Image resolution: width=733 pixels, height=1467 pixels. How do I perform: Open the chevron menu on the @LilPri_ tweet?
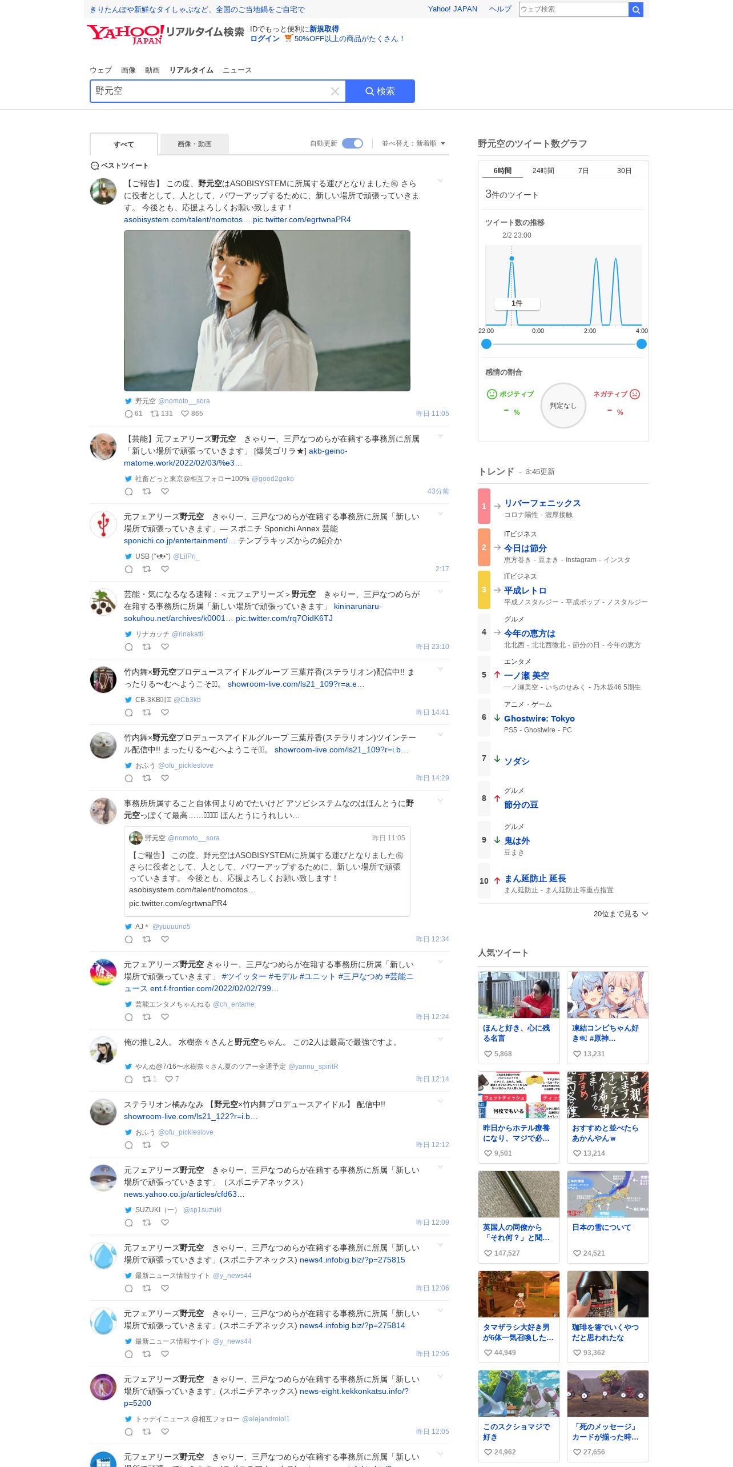click(x=440, y=514)
